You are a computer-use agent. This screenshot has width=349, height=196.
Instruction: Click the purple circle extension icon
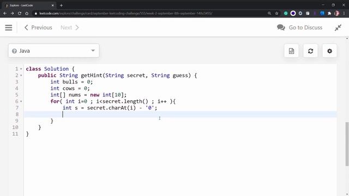pos(293,13)
